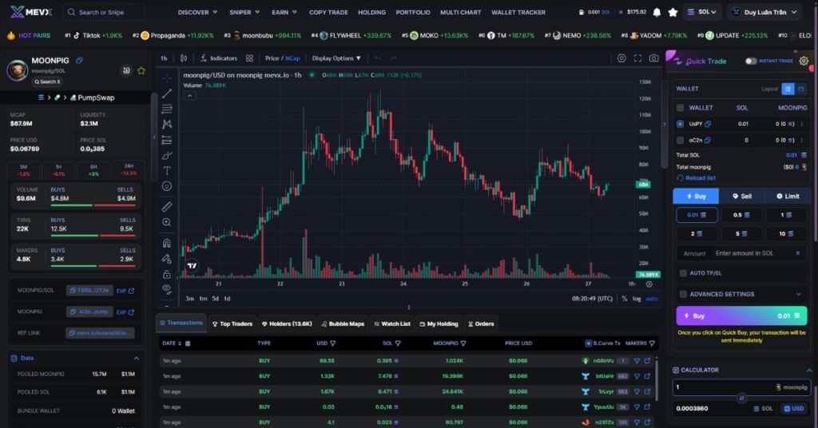Click Search X button

click(x=47, y=81)
